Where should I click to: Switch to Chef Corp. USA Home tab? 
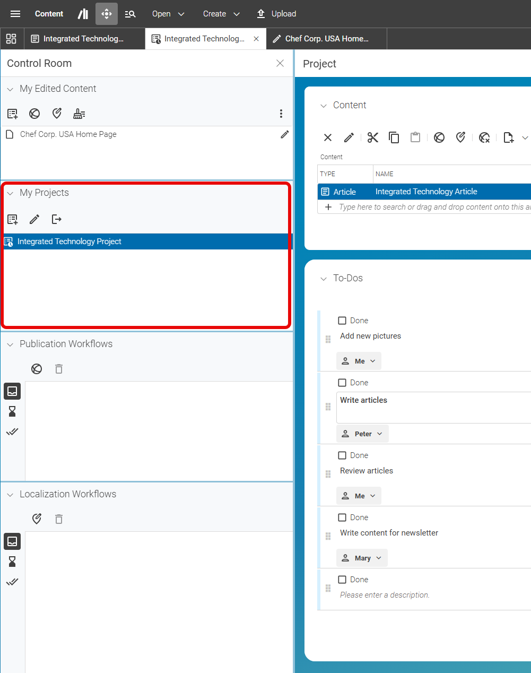point(326,39)
